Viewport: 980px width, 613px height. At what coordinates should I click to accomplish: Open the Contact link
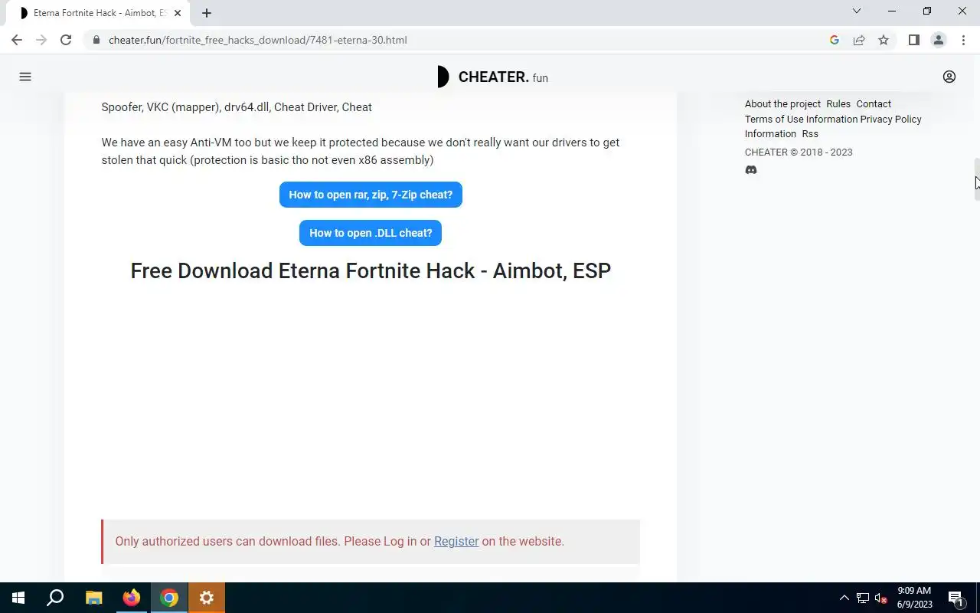tap(874, 104)
